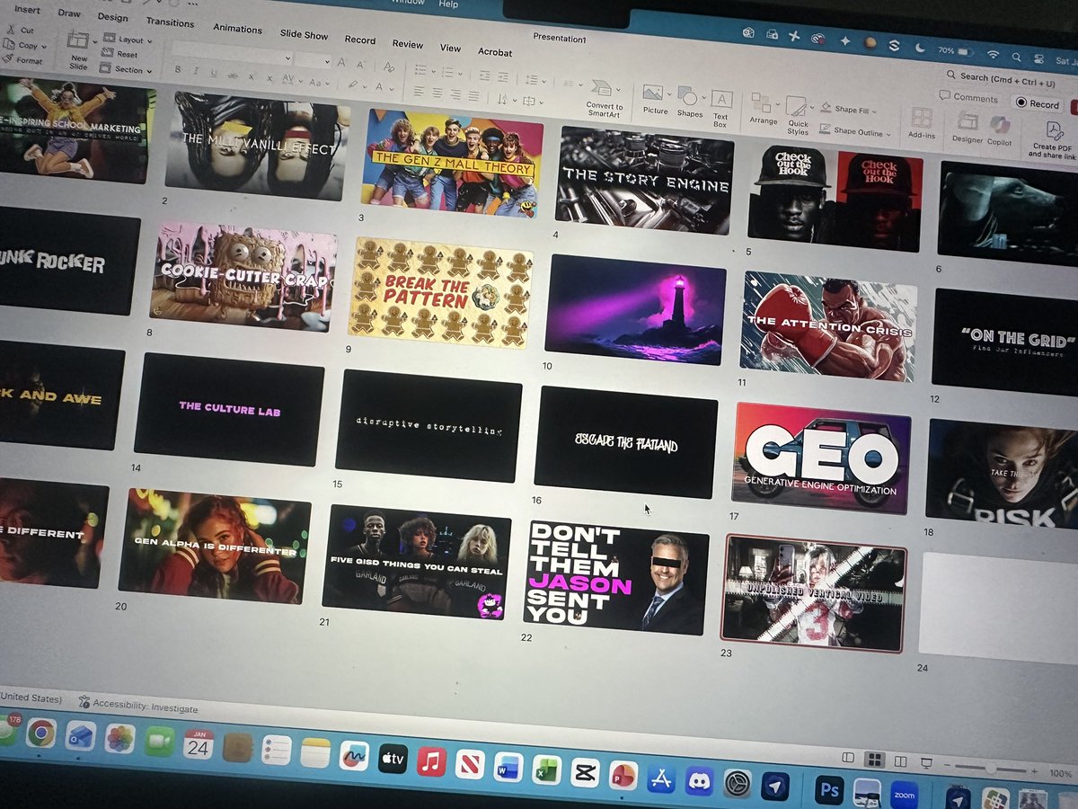Click the Cut scissors icon
The height and width of the screenshot is (809, 1078).
(x=9, y=30)
